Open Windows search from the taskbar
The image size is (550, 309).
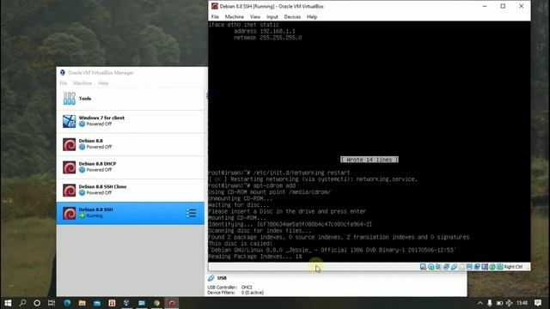coord(22,303)
